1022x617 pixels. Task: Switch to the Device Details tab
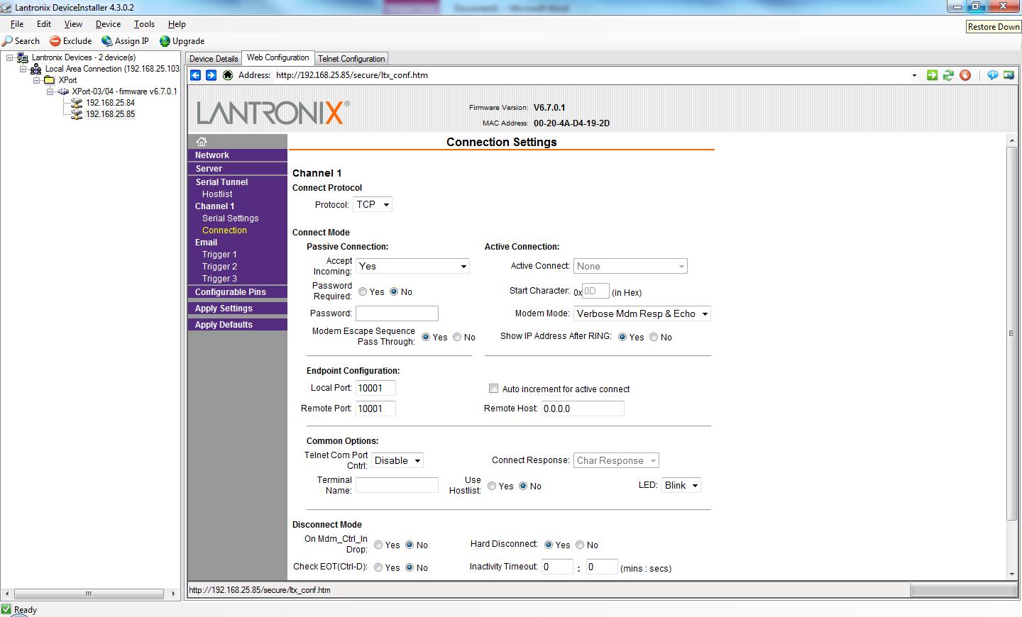coord(214,59)
